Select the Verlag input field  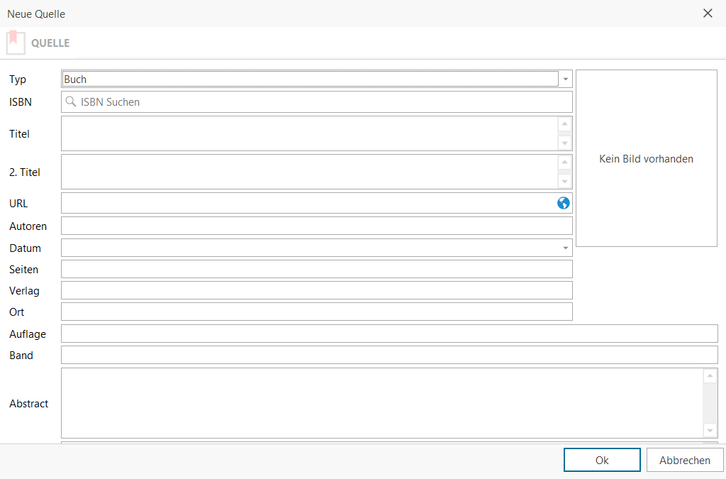pyautogui.click(x=316, y=290)
